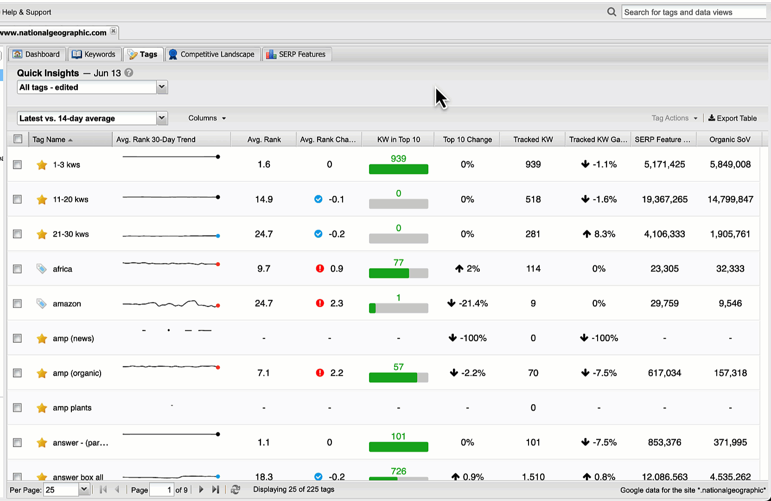
Task: Select the www.nationalgeographic.com site tab
Action: (52, 32)
